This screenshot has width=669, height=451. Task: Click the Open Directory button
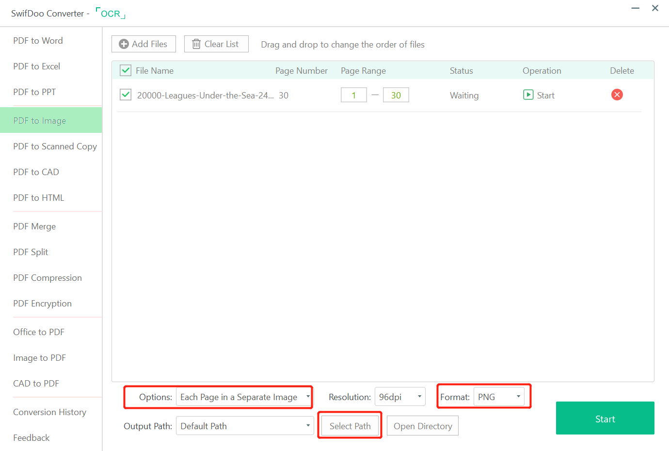point(423,426)
